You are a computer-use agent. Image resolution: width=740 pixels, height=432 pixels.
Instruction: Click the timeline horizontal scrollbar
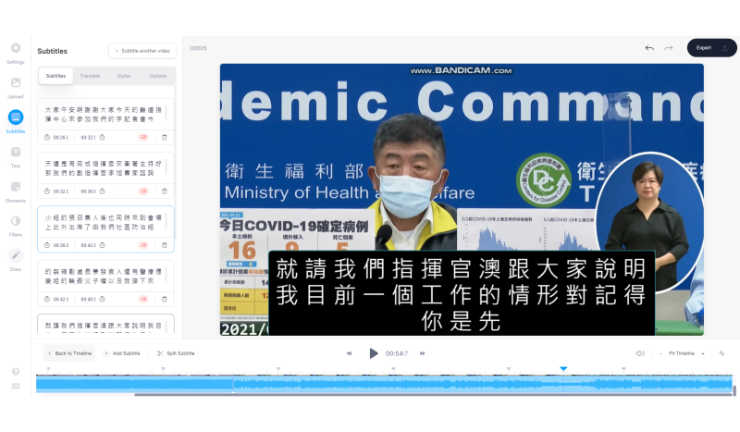coord(433,395)
